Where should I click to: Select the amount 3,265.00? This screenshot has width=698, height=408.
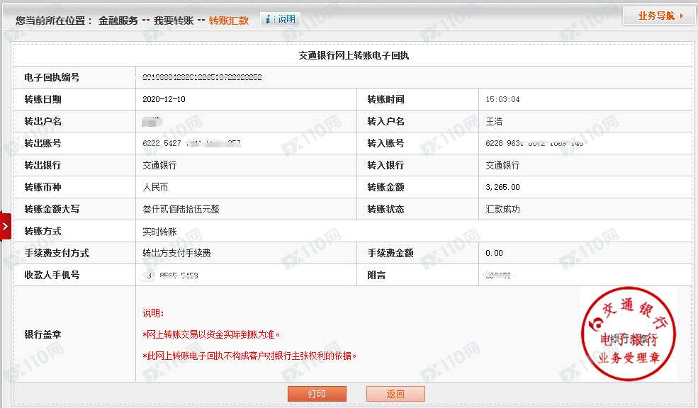(x=502, y=187)
